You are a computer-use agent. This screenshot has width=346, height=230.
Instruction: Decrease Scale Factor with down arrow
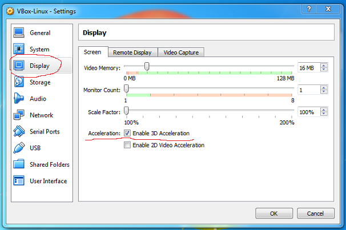pyautogui.click(x=324, y=114)
